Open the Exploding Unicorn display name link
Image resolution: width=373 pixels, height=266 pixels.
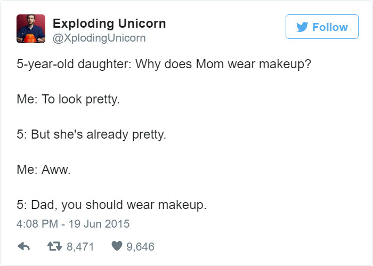[x=109, y=23]
